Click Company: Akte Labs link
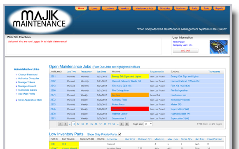239x149 pixels. [x=183, y=45]
